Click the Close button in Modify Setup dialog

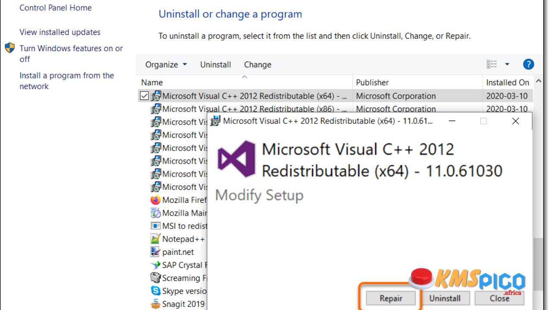coord(499,298)
